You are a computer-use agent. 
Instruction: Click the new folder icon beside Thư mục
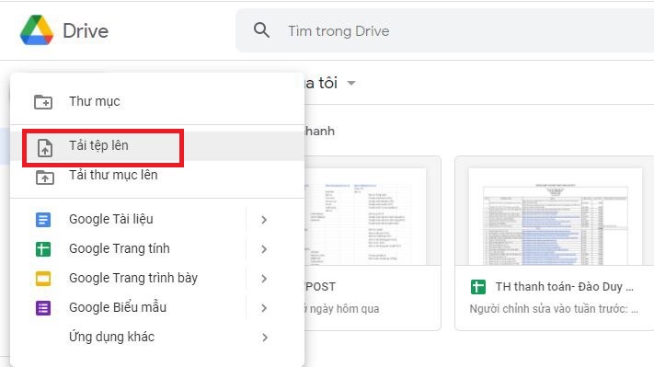[43, 102]
